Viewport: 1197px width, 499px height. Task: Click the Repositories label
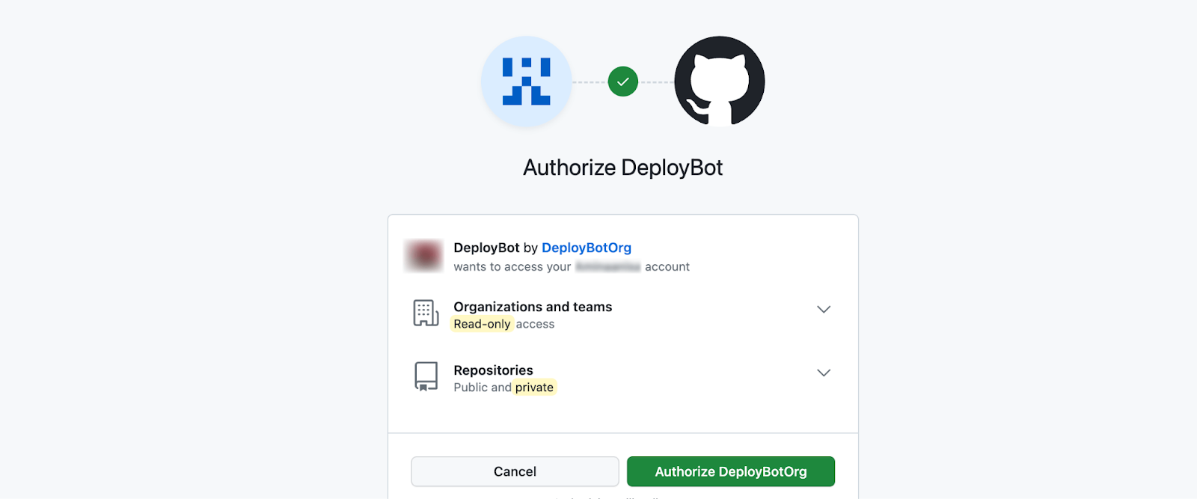494,370
